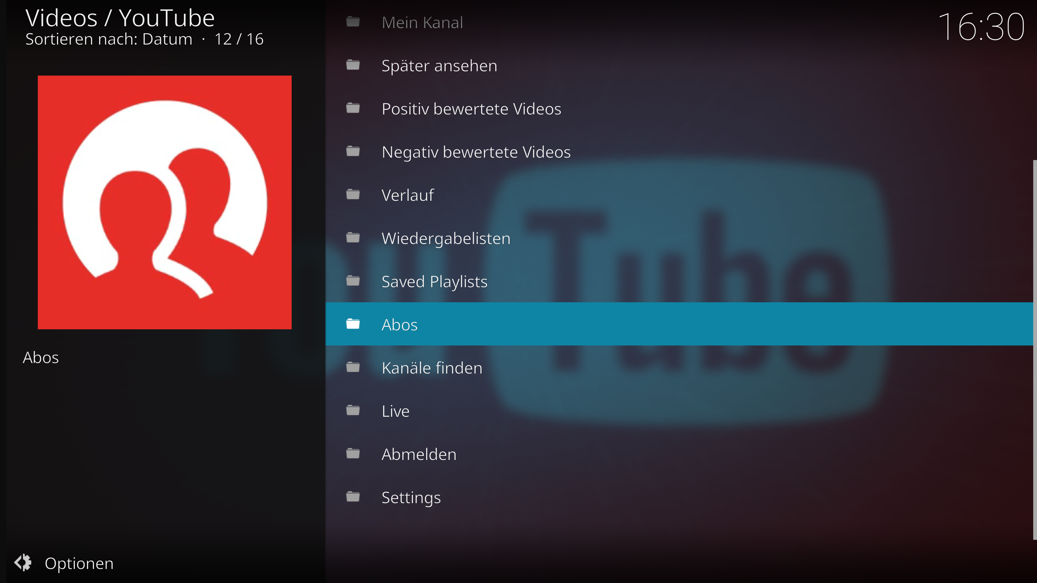The width and height of the screenshot is (1037, 583).
Task: Open Saved Playlists
Action: (679, 281)
